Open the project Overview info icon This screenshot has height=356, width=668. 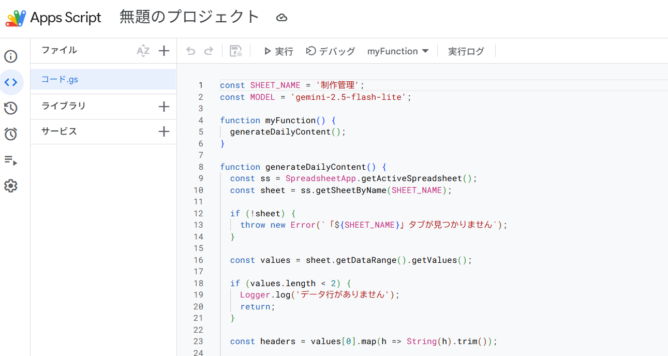click(11, 56)
